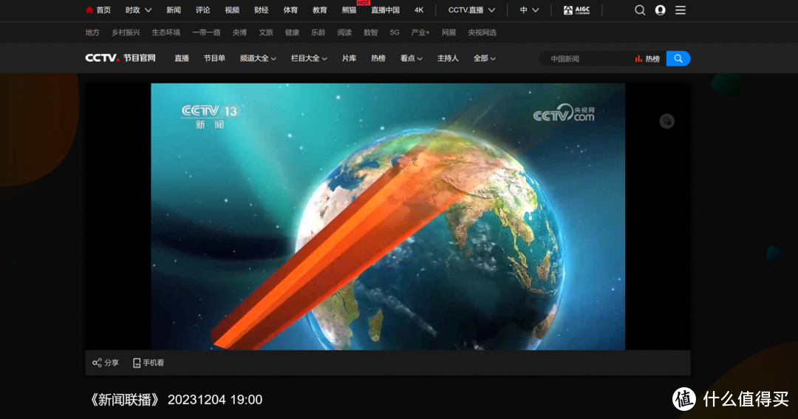
Task: Expand the 时政 dropdown
Action: point(138,10)
